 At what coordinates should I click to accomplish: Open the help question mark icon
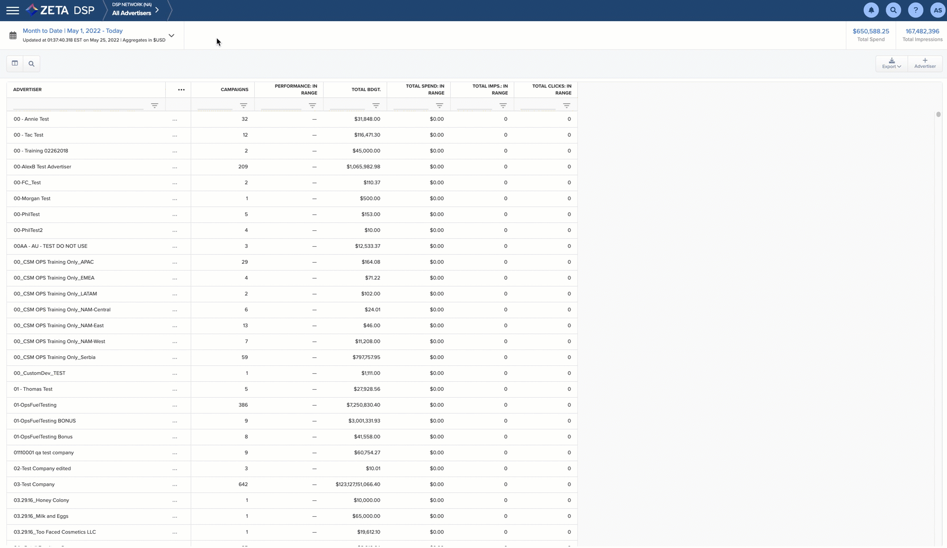tap(915, 10)
